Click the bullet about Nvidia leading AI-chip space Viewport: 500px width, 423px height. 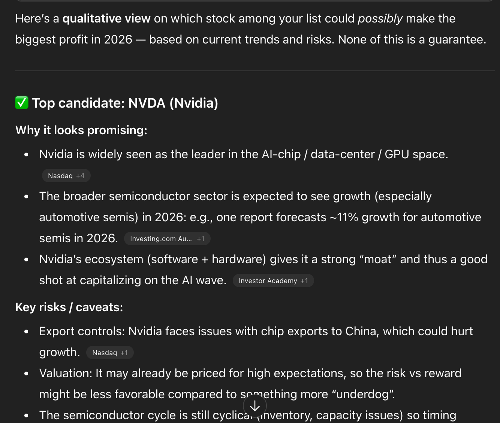244,154
